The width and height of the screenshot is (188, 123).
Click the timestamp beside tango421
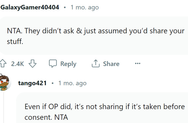(72, 83)
